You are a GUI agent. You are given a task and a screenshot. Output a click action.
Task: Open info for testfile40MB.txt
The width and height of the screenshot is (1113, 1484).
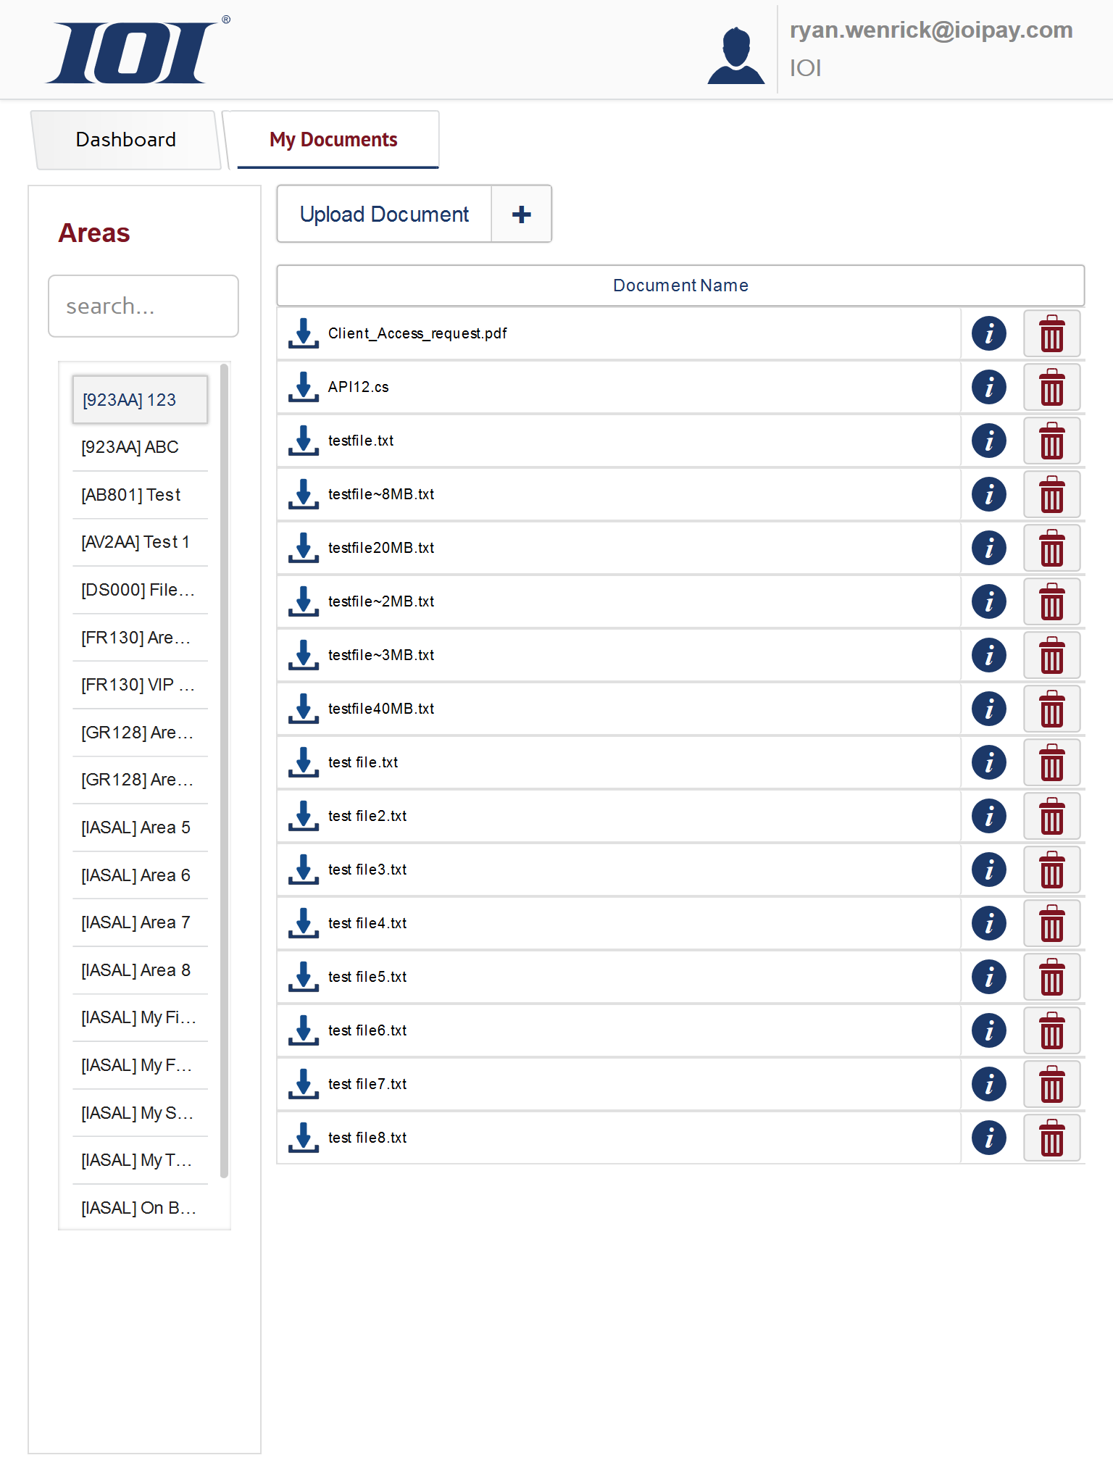click(x=988, y=709)
